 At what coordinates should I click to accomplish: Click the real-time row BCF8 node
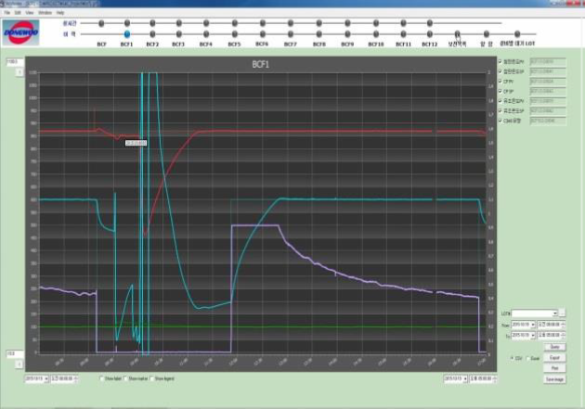[319, 23]
